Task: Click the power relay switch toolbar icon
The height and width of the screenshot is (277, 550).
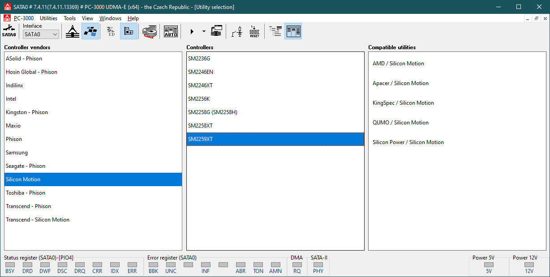Action: coord(237,31)
